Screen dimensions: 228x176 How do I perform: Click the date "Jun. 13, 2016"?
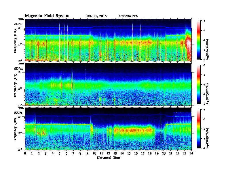tap(96, 16)
